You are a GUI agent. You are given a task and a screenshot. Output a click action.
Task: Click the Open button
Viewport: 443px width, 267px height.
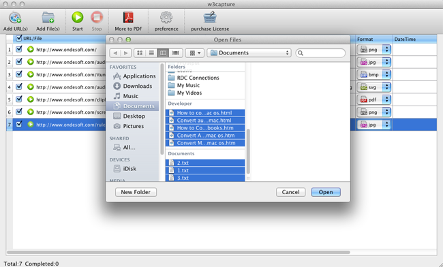[x=326, y=192]
